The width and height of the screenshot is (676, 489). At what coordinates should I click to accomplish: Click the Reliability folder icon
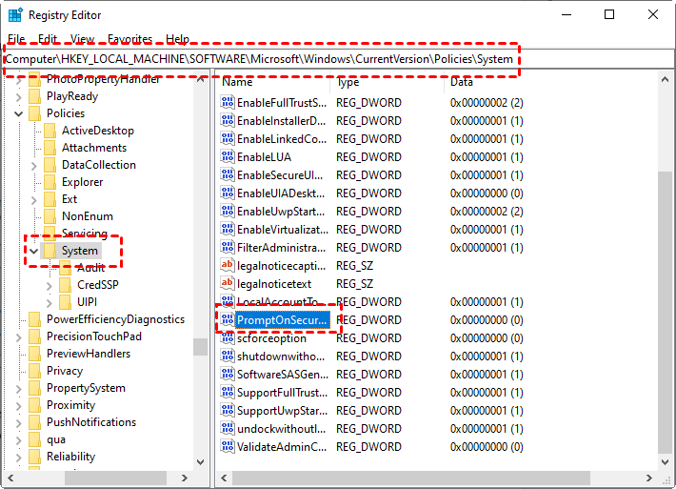[x=34, y=457]
